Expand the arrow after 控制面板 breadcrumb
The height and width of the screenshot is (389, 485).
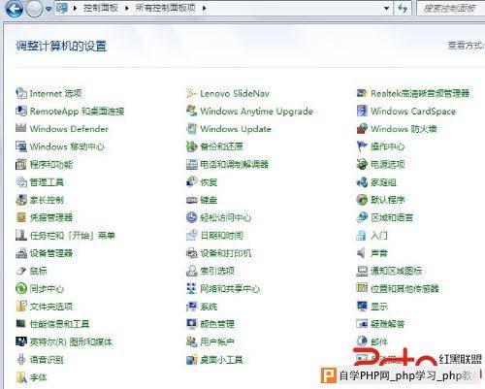(x=127, y=8)
